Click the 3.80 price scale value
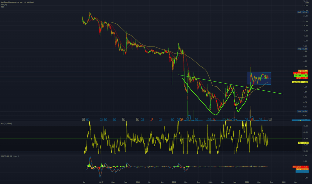The width and height of the screenshot is (312, 184). (x=305, y=66)
